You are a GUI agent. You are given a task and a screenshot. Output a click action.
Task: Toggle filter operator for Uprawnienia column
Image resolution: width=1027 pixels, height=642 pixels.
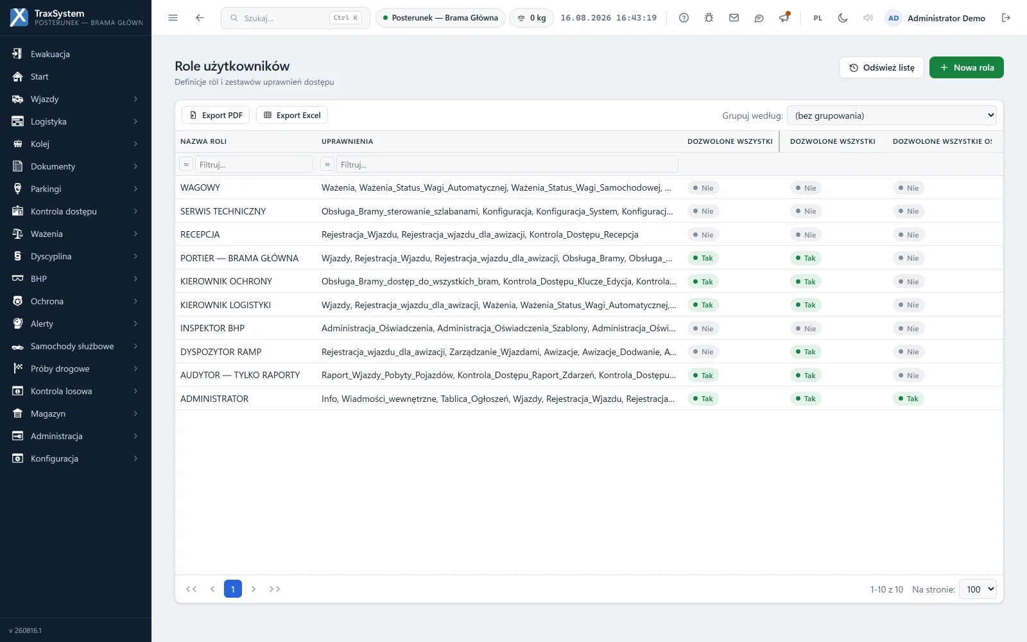(x=327, y=164)
